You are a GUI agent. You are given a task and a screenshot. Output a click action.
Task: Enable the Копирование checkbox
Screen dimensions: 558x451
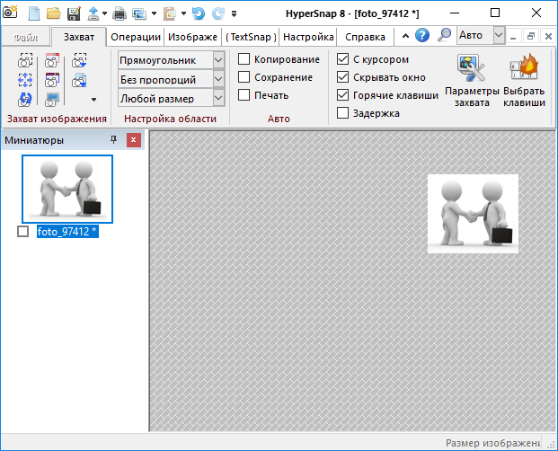[x=244, y=59]
